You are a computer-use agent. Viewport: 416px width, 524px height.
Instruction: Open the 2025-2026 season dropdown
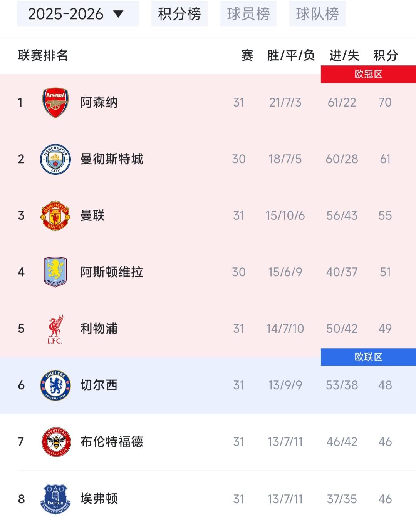pos(78,14)
